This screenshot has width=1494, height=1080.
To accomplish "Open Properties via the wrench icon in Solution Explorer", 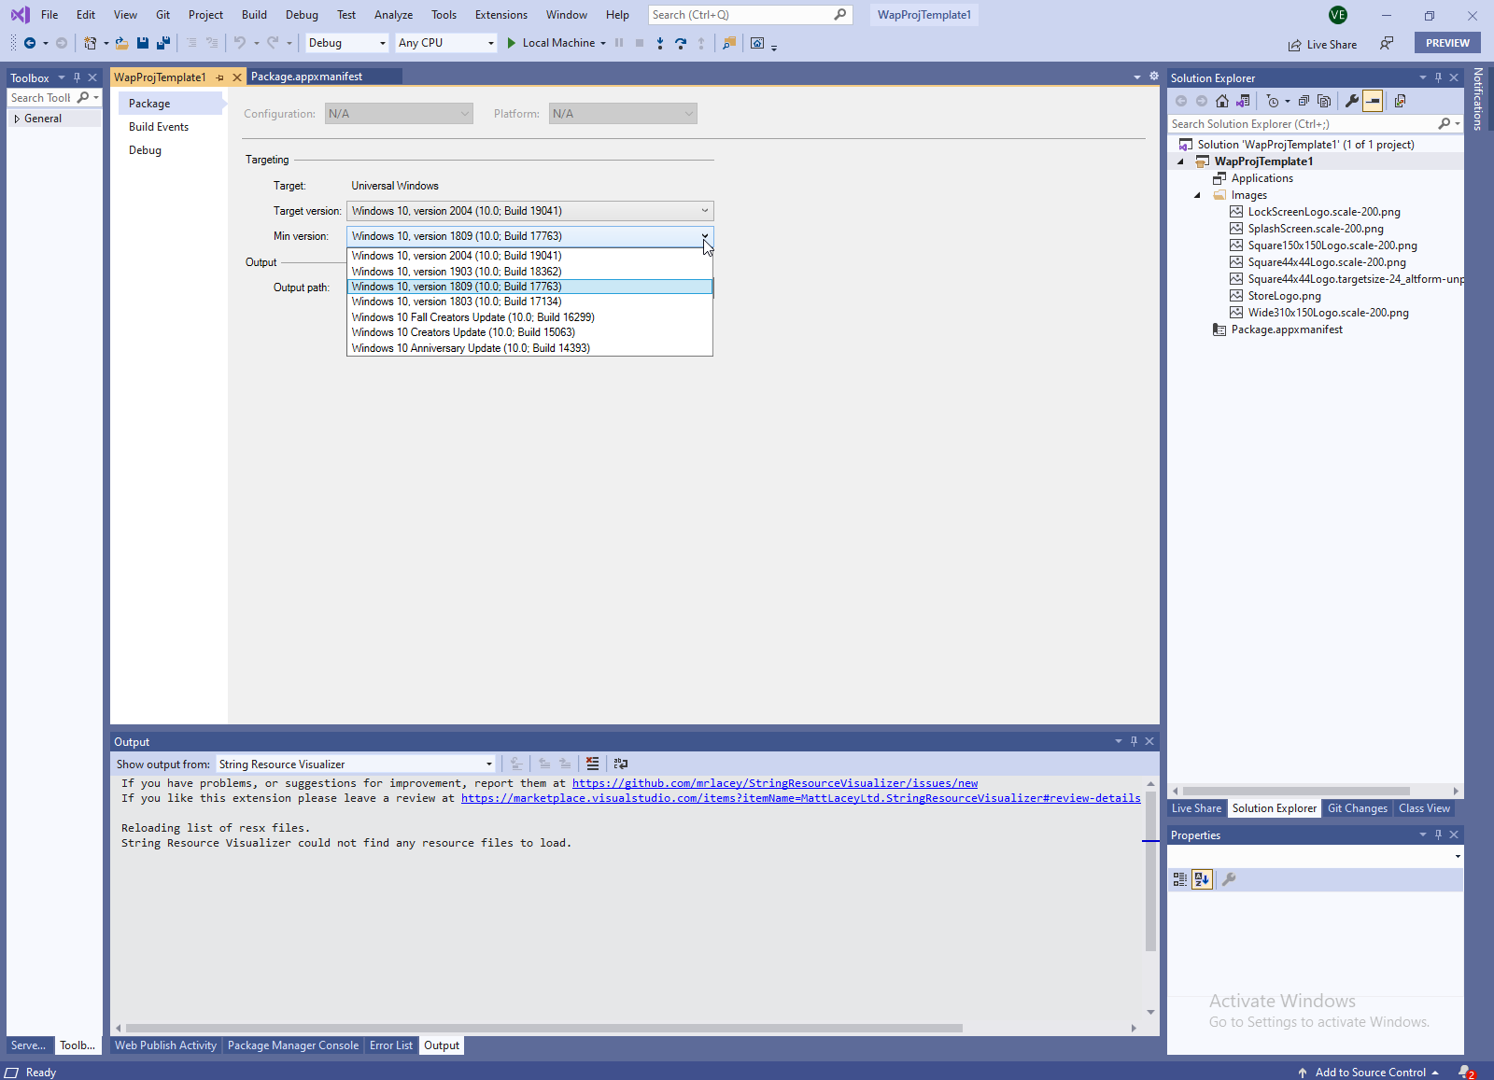I will (1352, 101).
